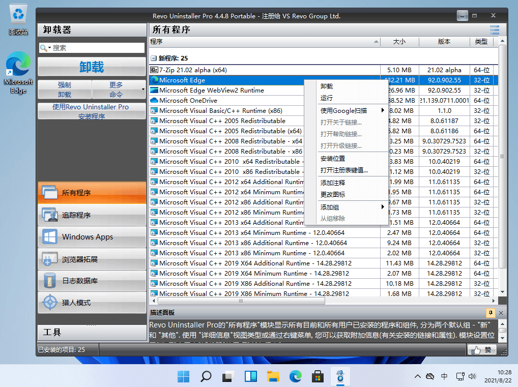Viewport: 518px width, 387px height.
Task: Open File Explorer from the taskbar
Action: coord(273,376)
